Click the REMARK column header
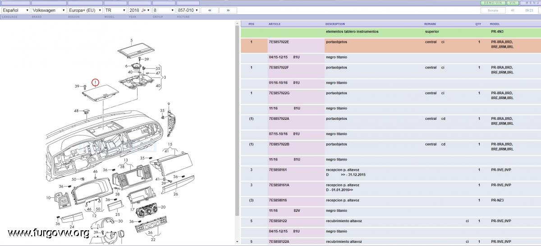 (x=430, y=24)
